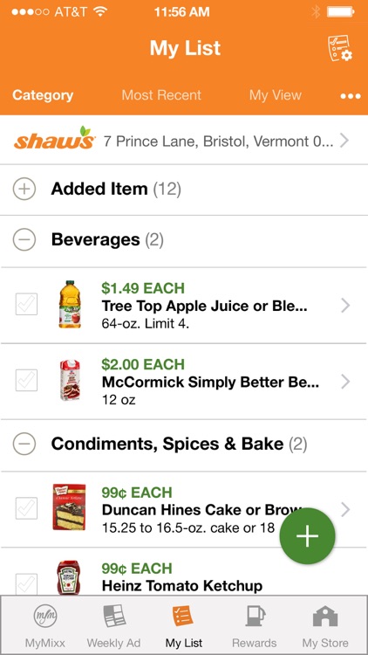Tap the three-dot more options icon
This screenshot has width=368, height=655.
pyautogui.click(x=350, y=96)
